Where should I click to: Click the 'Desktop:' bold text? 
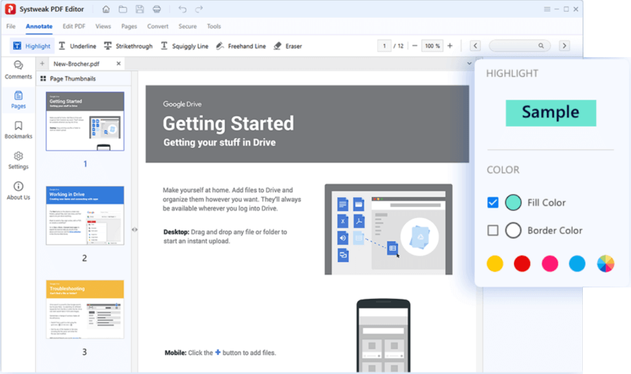tap(176, 232)
